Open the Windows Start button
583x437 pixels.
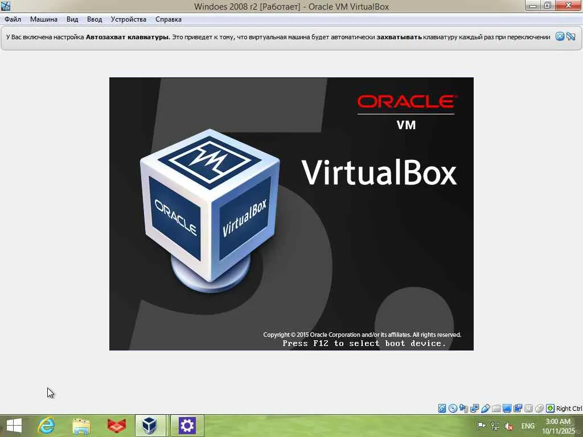14,426
